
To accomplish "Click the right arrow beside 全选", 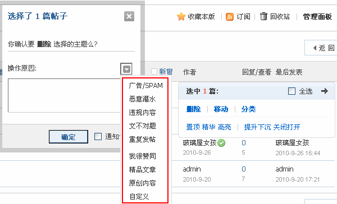I will click(x=325, y=91).
